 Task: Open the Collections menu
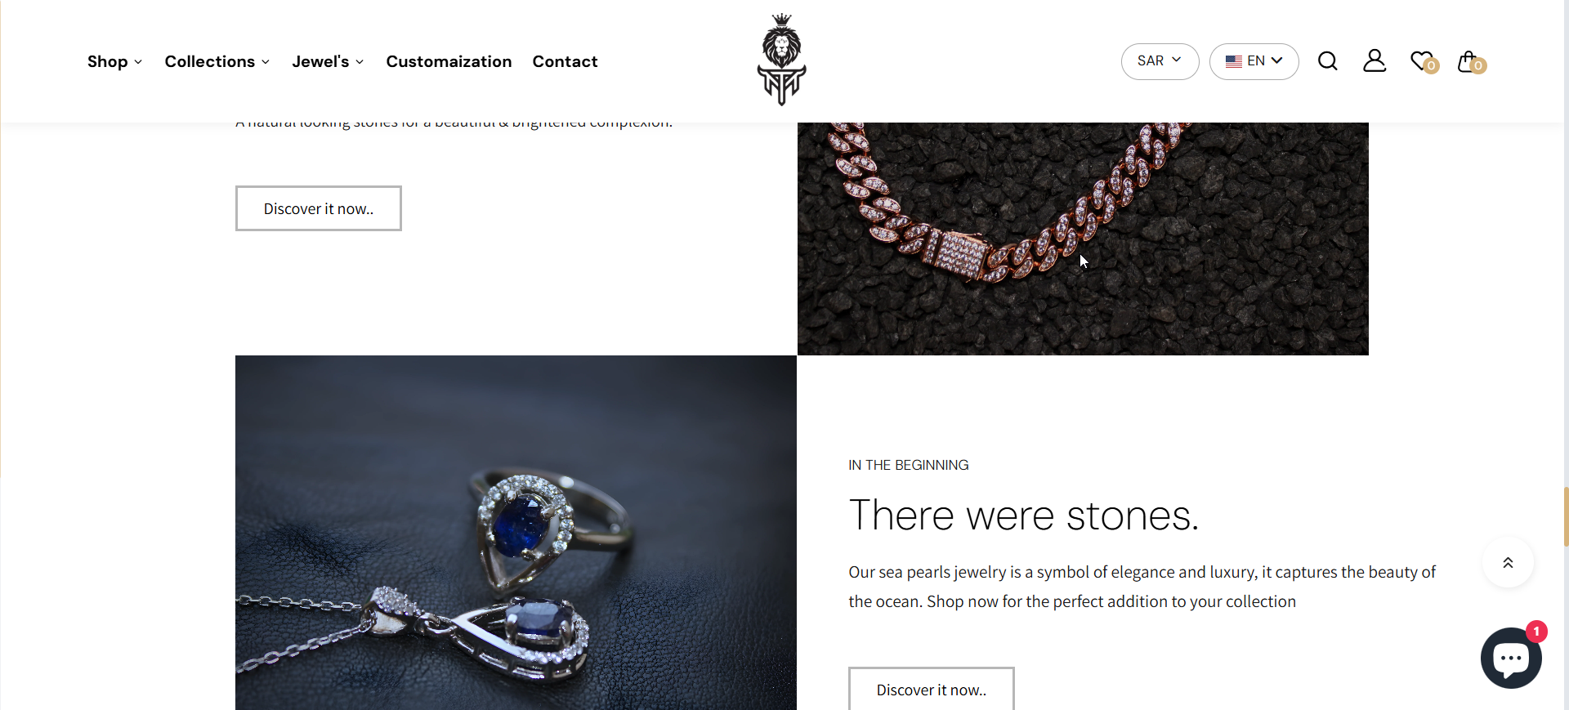tap(217, 61)
